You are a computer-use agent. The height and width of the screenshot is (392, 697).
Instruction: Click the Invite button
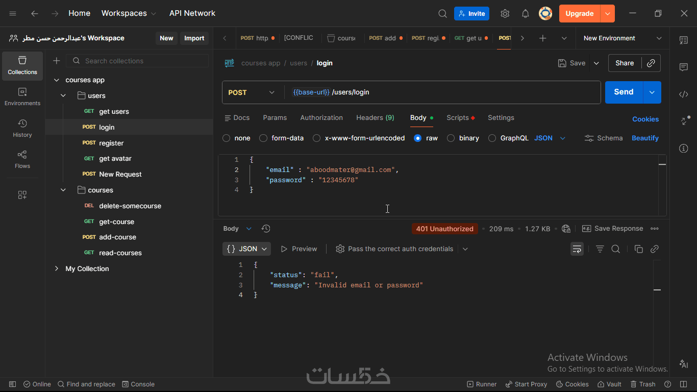pyautogui.click(x=471, y=14)
